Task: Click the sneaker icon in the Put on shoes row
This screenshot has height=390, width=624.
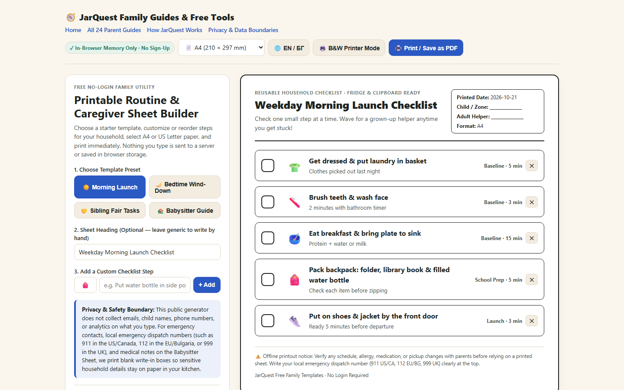Action: 295,321
